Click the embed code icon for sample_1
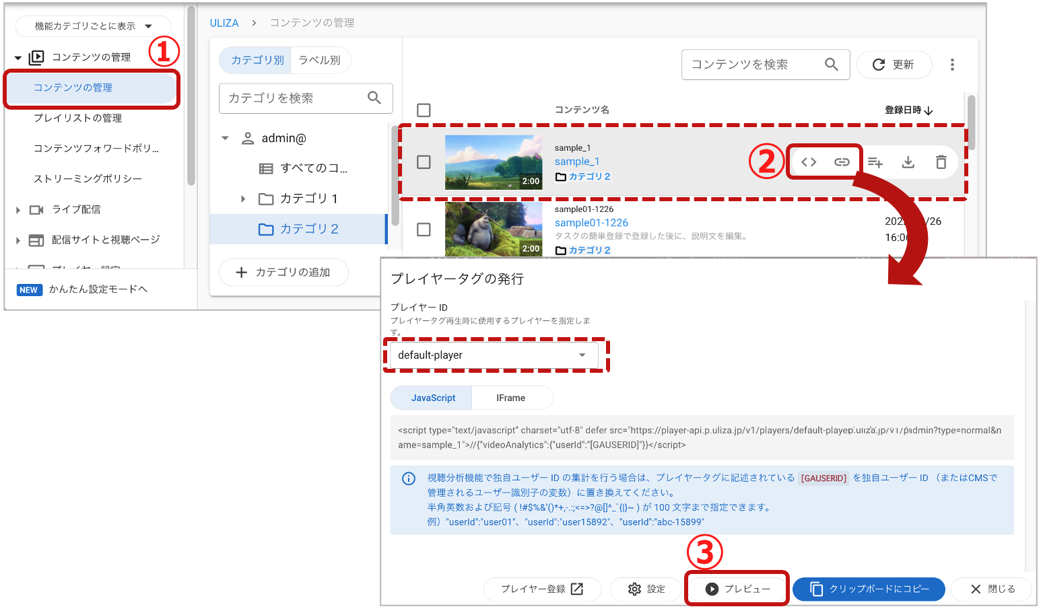1041x611 pixels. (809, 162)
